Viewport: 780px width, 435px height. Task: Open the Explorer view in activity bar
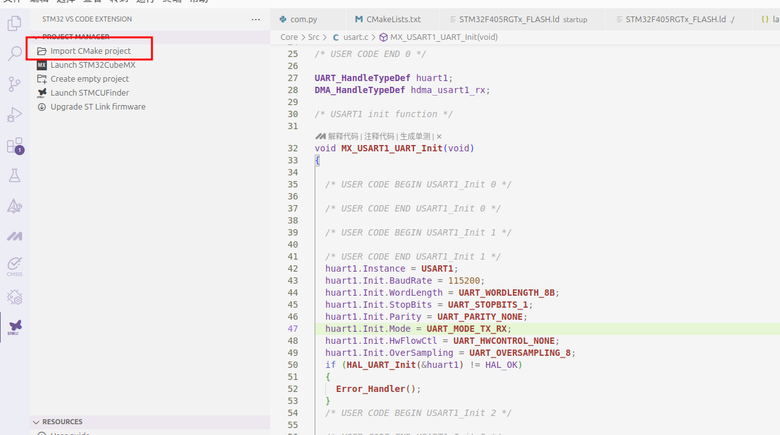pyautogui.click(x=14, y=24)
